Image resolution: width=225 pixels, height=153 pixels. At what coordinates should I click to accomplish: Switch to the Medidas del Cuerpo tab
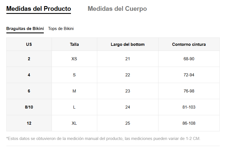tap(117, 9)
